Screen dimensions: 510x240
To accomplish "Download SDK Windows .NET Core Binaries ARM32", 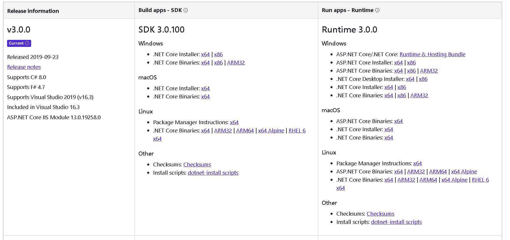I will click(x=236, y=62).
